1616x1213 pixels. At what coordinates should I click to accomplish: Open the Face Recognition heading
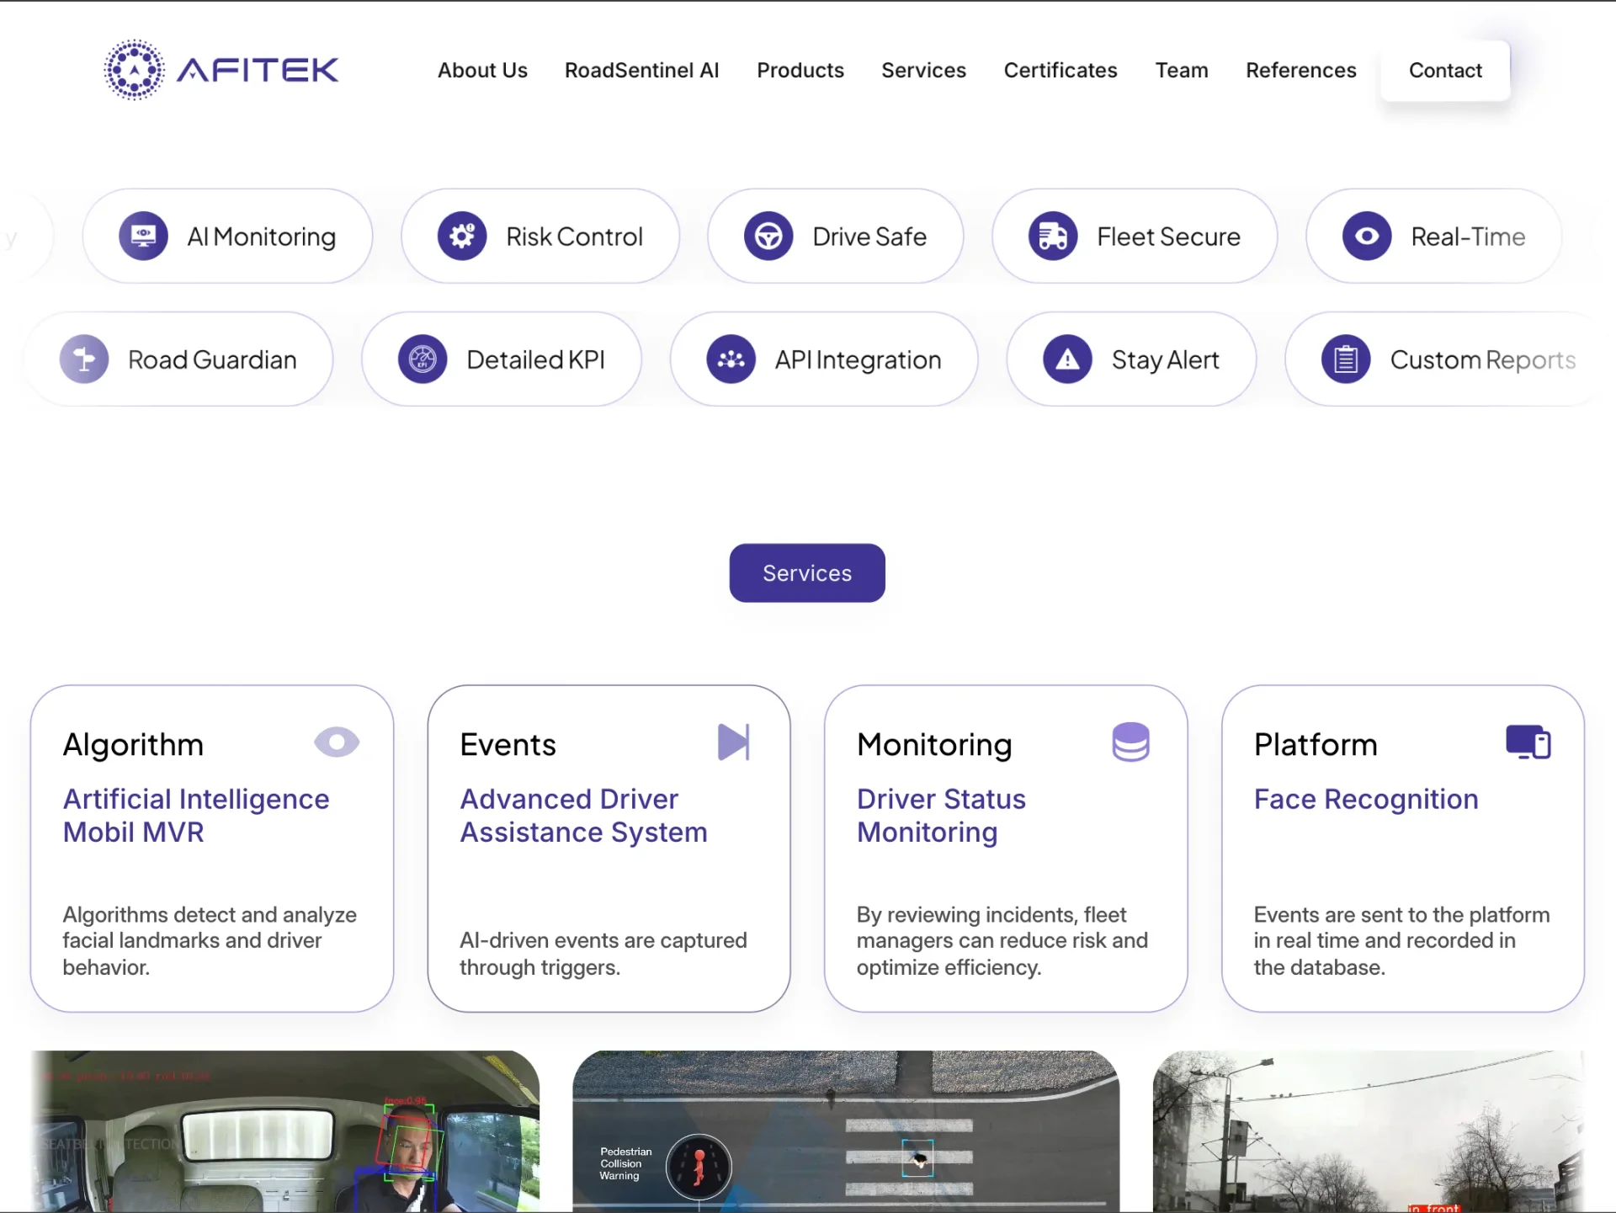coord(1365,799)
